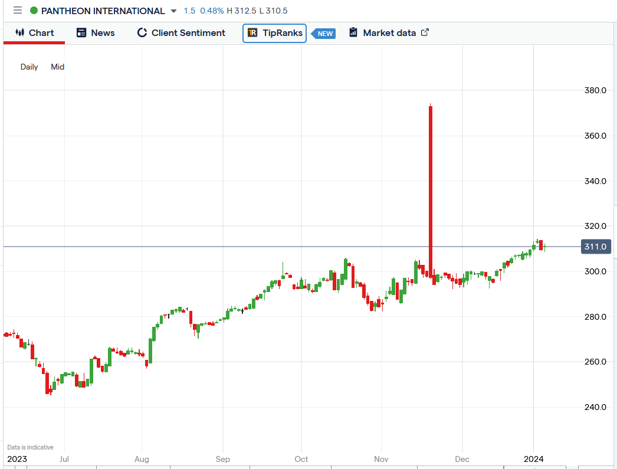Switch to the Chart tab
The width and height of the screenshot is (617, 469).
(x=34, y=33)
